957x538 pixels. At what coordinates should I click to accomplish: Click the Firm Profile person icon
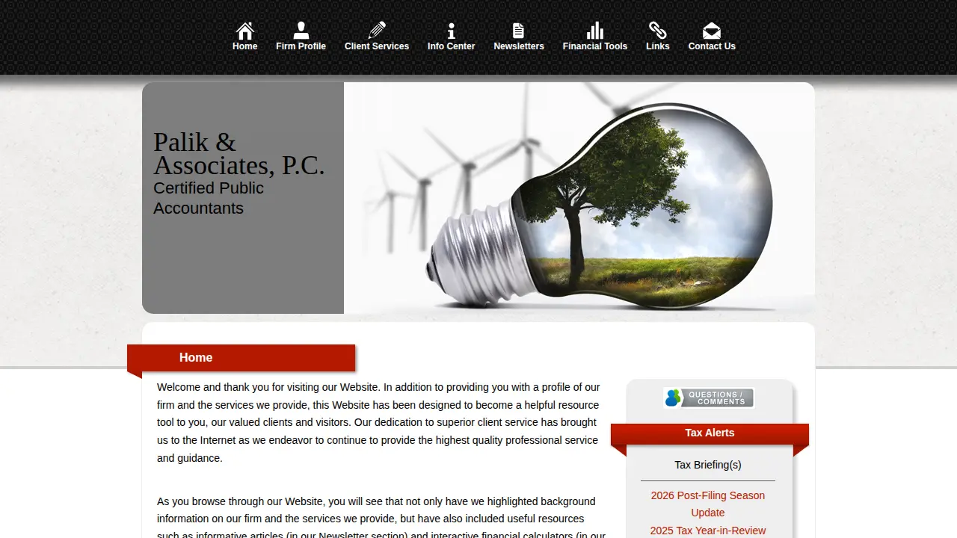coord(301,31)
